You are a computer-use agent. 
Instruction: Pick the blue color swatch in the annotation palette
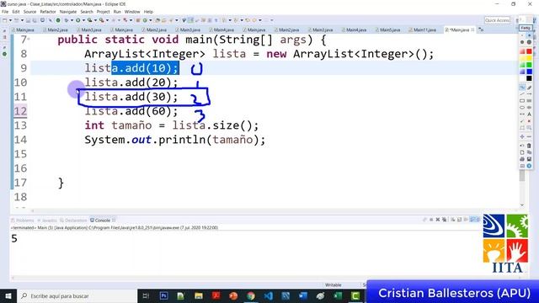(x=530, y=72)
